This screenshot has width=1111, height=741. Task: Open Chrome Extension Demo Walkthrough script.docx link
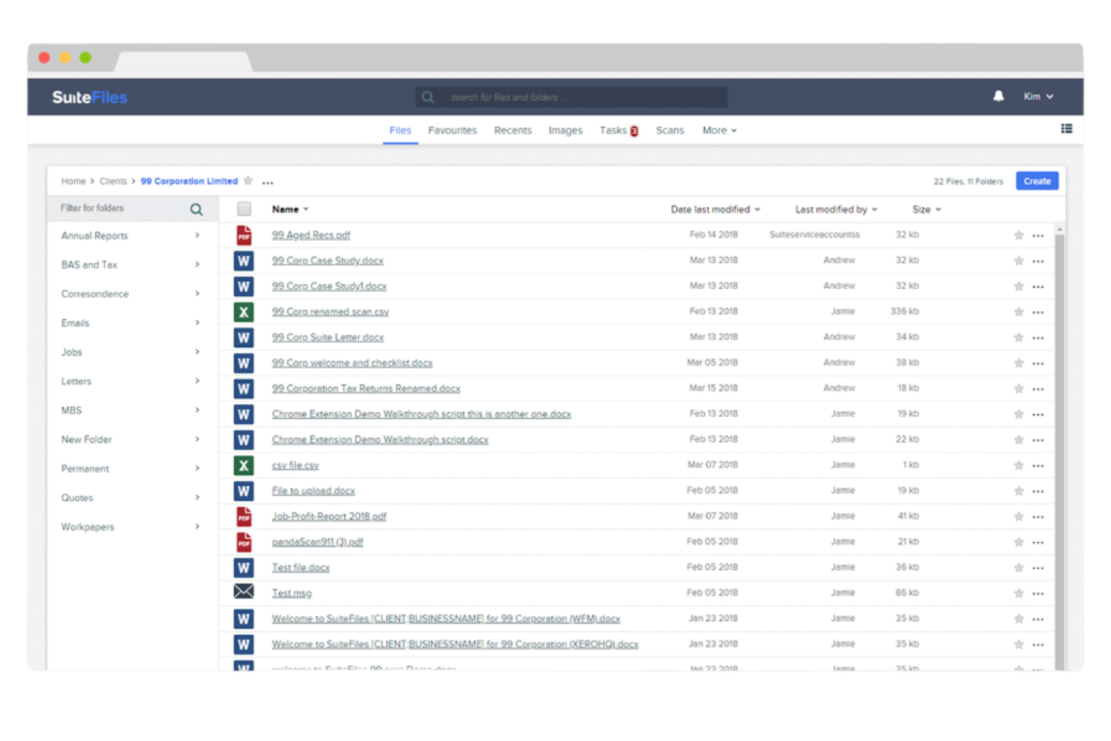tap(380, 439)
